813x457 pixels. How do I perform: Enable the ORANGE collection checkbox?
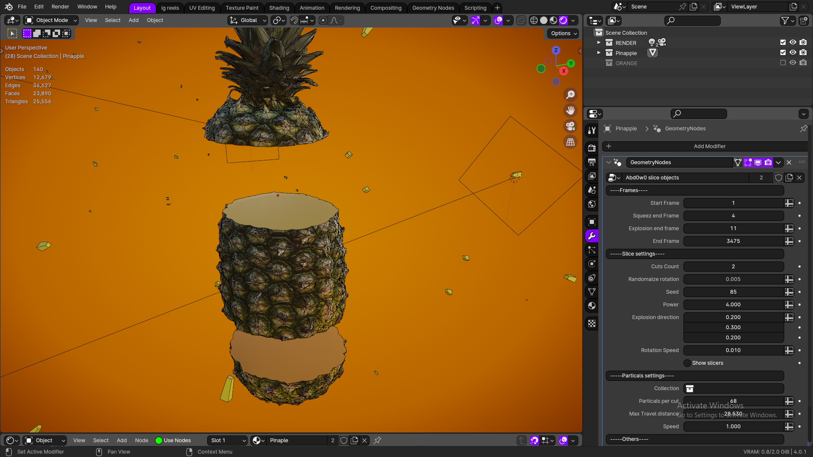pyautogui.click(x=783, y=62)
